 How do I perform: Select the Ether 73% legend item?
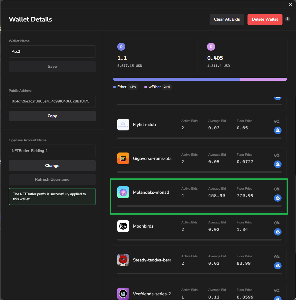tap(125, 87)
